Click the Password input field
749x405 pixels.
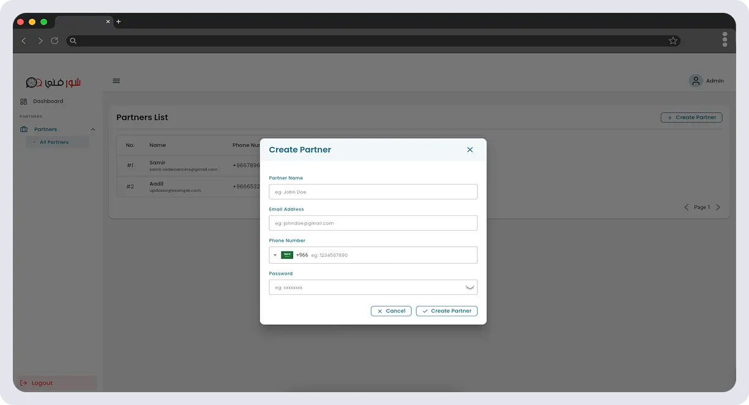[373, 287]
